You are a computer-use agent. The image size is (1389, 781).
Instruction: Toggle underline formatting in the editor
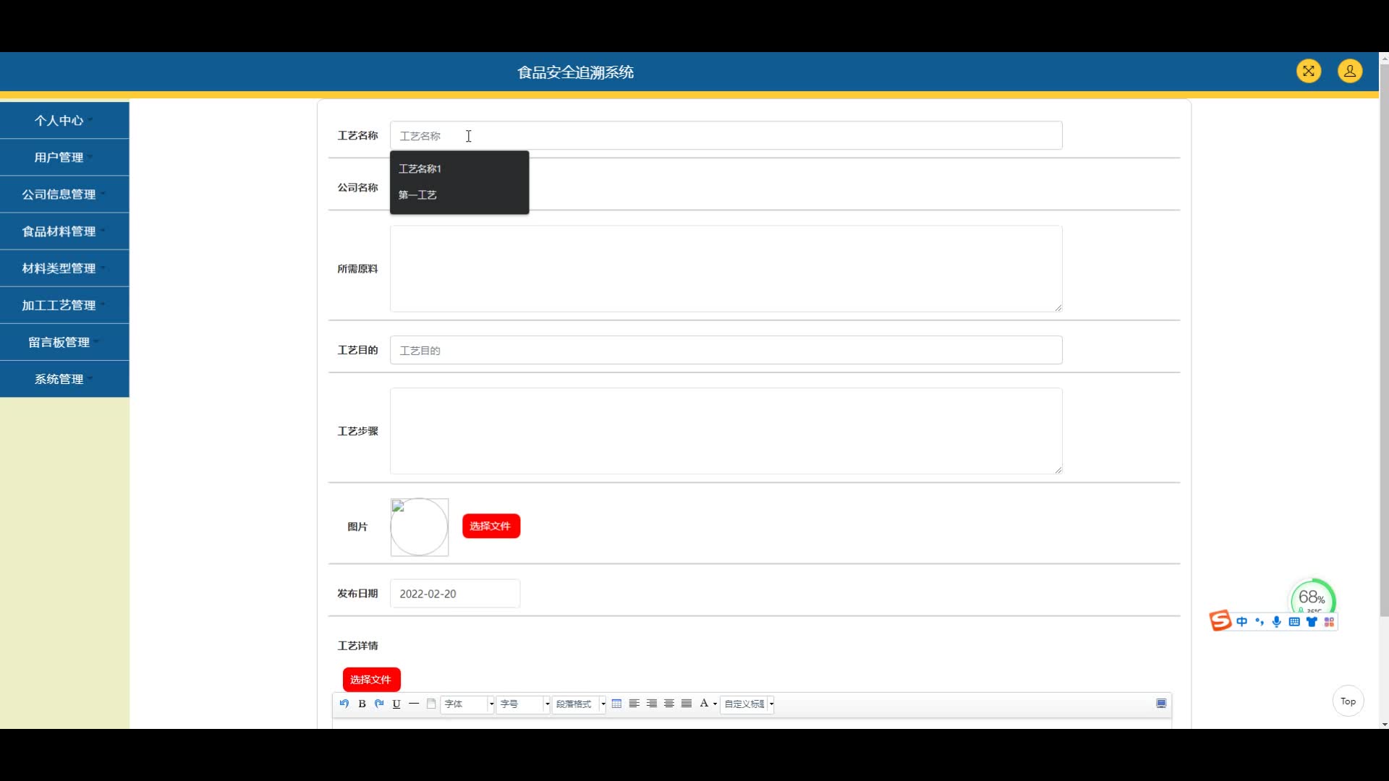(x=396, y=704)
